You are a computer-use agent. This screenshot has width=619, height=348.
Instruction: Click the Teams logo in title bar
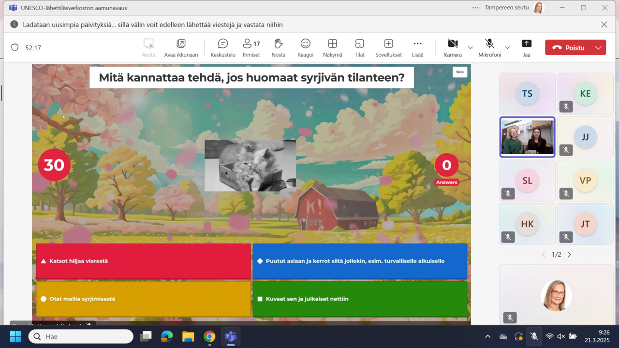click(13, 8)
